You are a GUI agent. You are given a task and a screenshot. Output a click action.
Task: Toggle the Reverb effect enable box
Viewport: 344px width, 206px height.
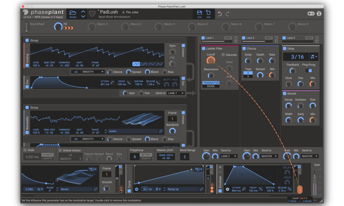[285, 94]
